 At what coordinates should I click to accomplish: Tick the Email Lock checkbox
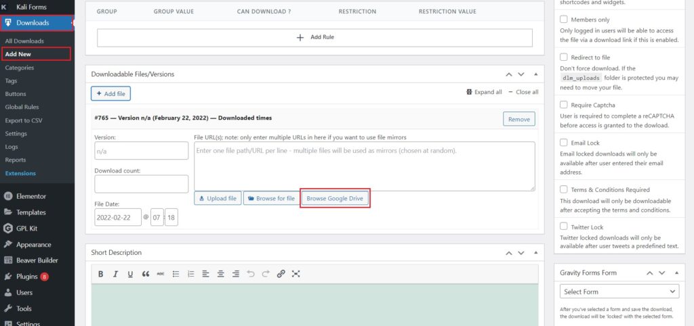pos(564,143)
